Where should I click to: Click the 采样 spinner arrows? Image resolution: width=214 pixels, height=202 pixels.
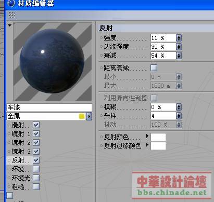179,116
